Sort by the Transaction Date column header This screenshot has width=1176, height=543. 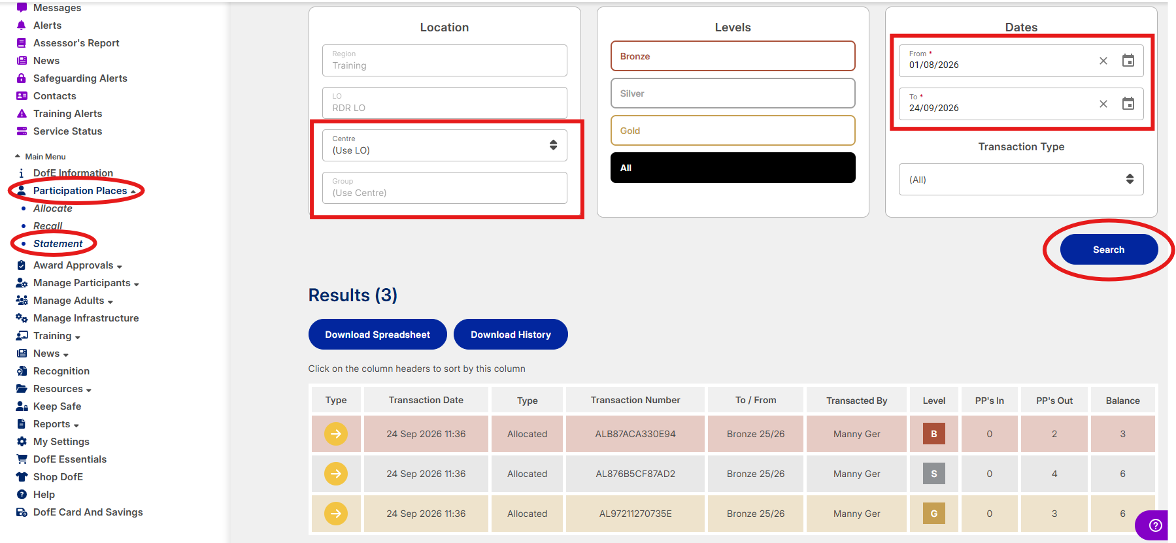(426, 400)
